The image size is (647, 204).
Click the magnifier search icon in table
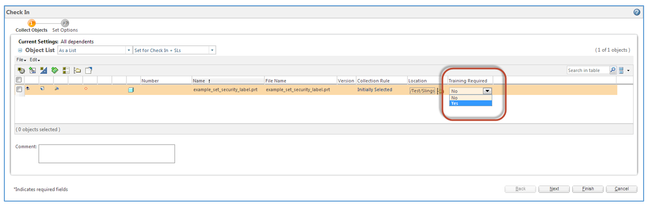click(613, 70)
